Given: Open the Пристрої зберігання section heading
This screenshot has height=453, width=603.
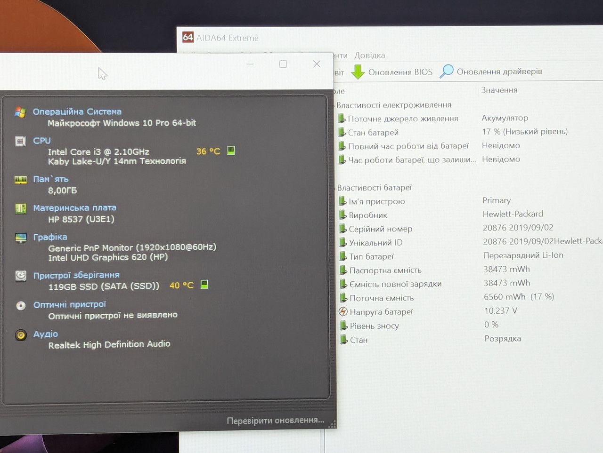Looking at the screenshot, I should coord(76,275).
